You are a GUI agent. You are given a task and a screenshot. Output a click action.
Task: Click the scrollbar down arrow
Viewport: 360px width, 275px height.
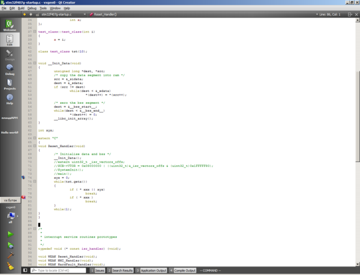[x=358, y=264]
